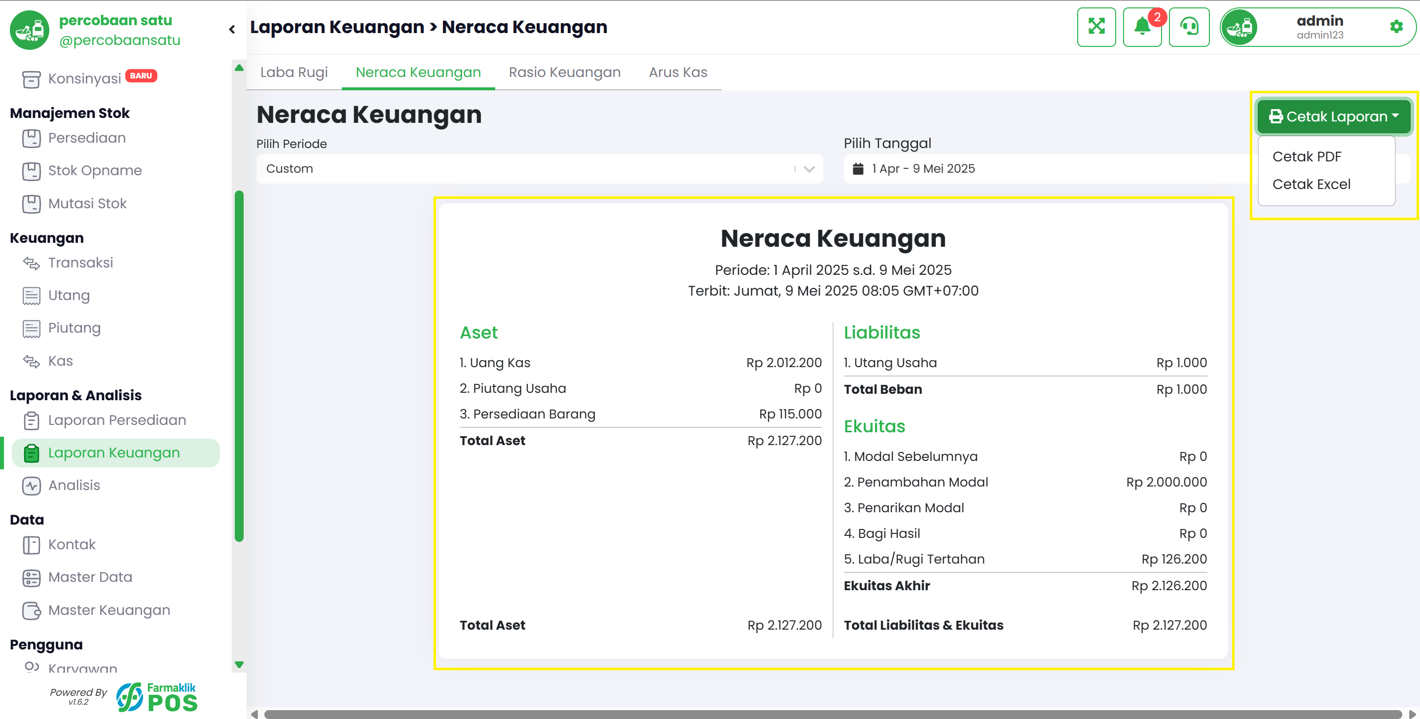The height and width of the screenshot is (719, 1420).
Task: Click the Total Beban label
Action: [882, 389]
